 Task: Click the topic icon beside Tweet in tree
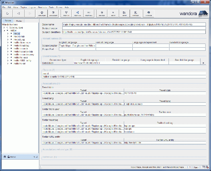11,33
